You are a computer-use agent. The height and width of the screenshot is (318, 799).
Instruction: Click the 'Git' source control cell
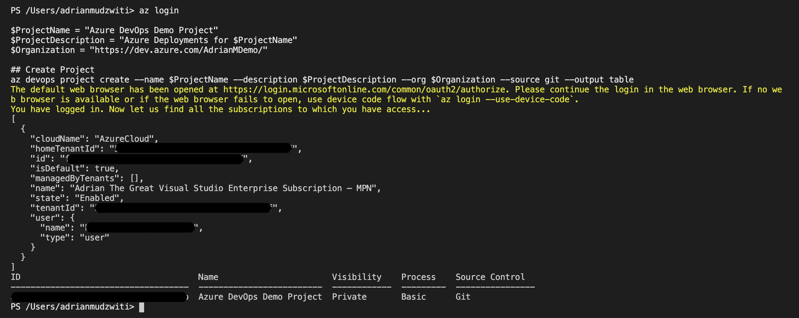click(x=463, y=297)
